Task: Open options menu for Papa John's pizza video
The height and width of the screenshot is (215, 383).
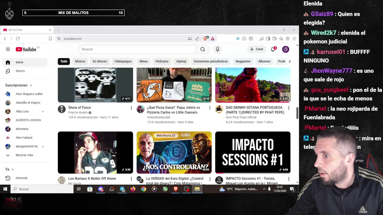Action: 210,108
